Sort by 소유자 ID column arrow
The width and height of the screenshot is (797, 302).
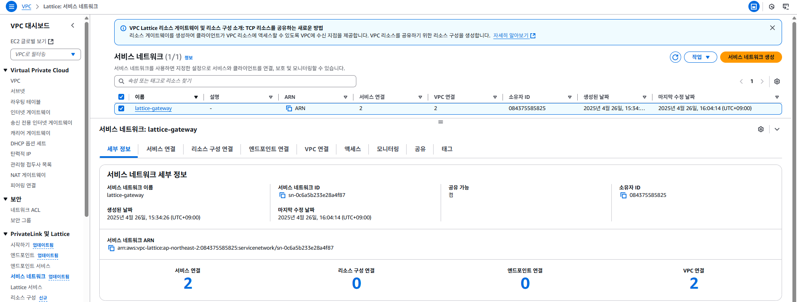[x=570, y=97]
